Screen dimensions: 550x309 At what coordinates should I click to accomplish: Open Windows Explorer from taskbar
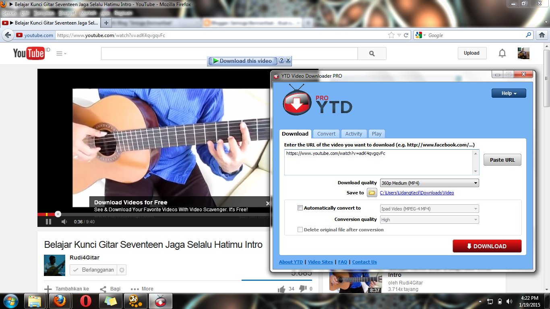pyautogui.click(x=35, y=301)
